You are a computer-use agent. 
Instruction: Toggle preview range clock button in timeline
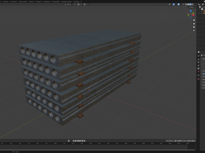[x=176, y=141]
